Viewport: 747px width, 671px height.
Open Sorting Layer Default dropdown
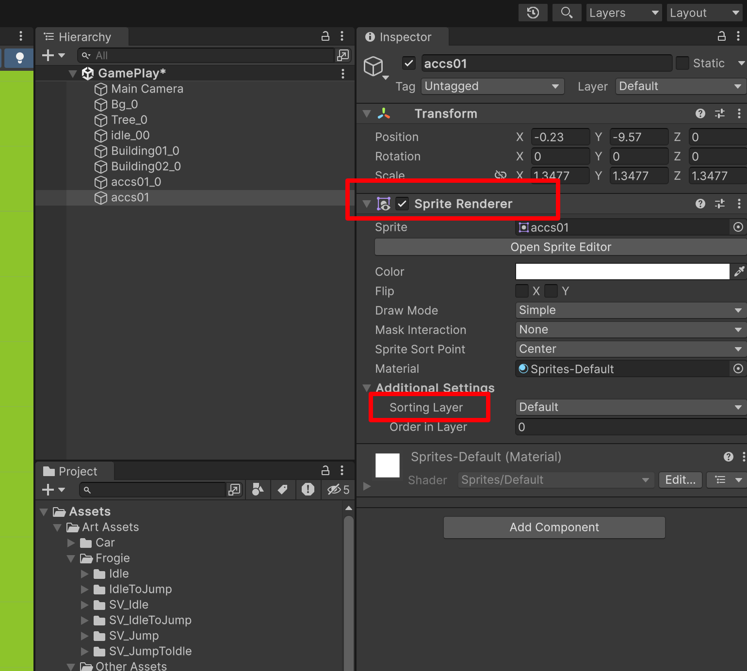pos(631,407)
